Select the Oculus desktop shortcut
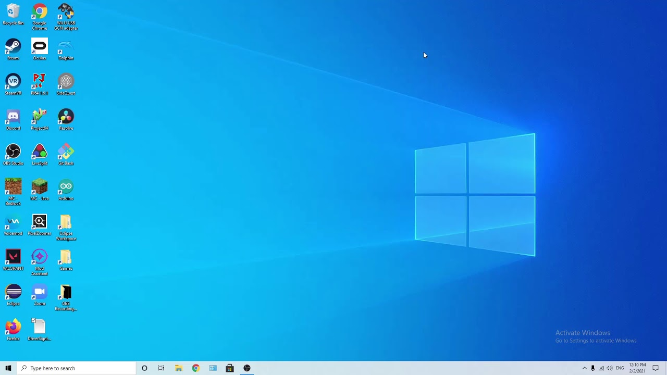 tap(40, 49)
